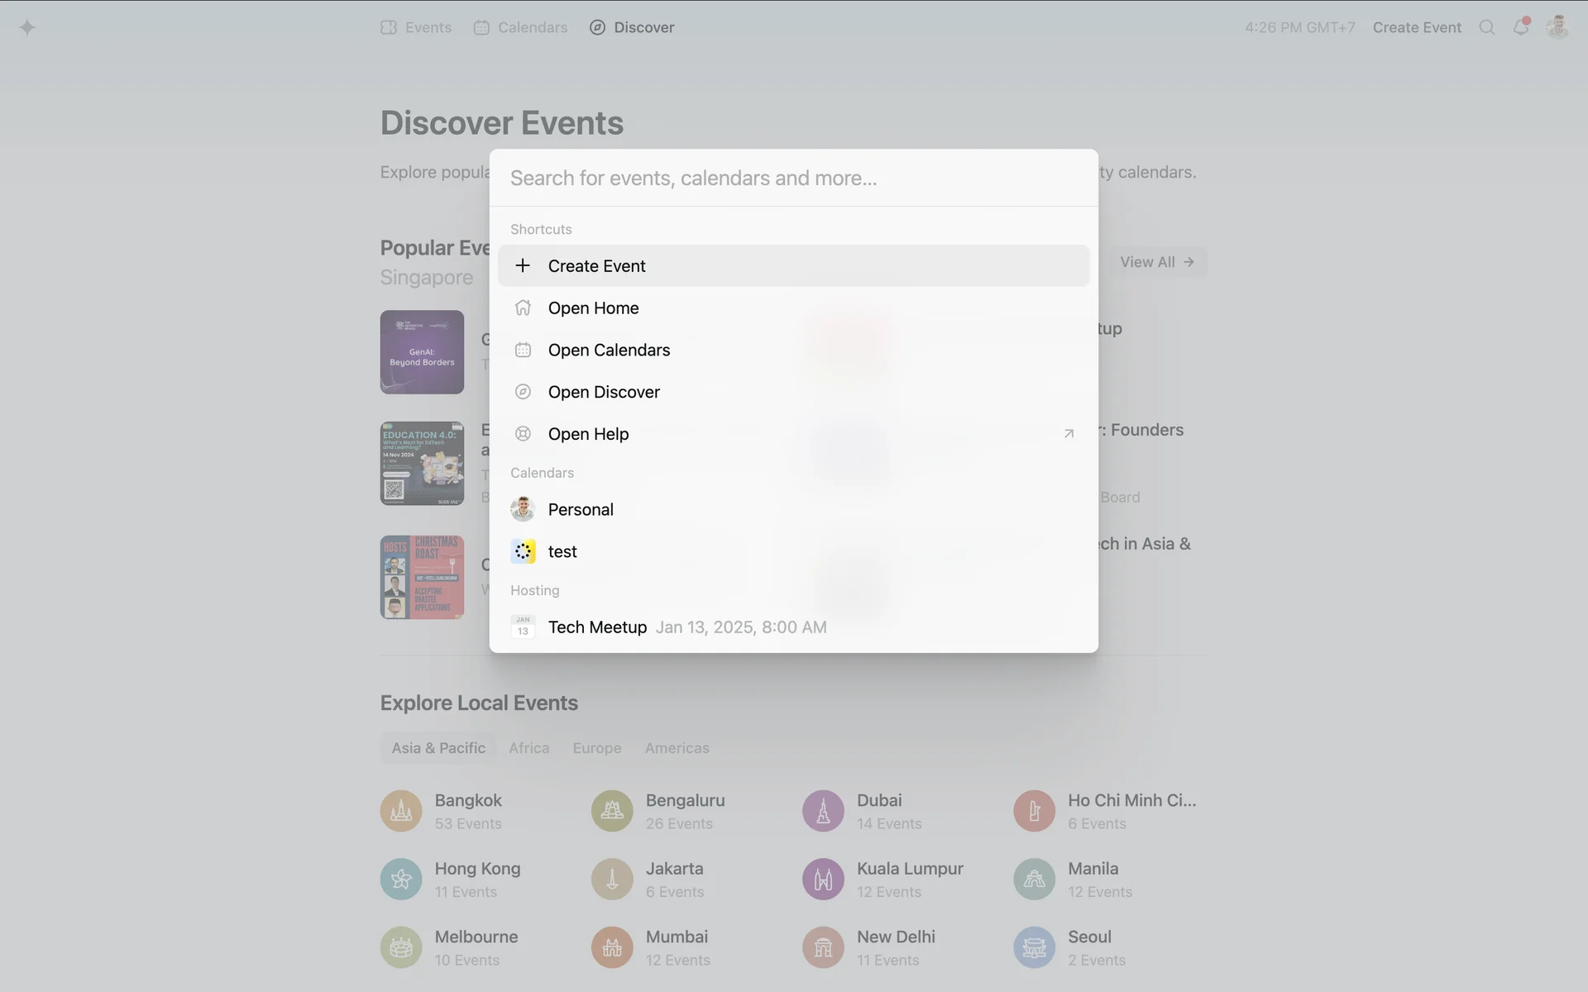Choose Open Discover in command palette
The height and width of the screenshot is (992, 1588).
pyautogui.click(x=604, y=393)
